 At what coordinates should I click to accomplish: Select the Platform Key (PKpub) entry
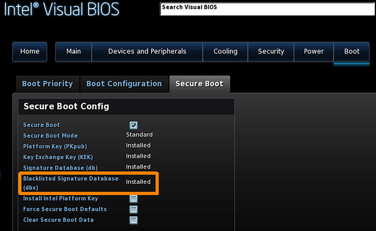55,147
